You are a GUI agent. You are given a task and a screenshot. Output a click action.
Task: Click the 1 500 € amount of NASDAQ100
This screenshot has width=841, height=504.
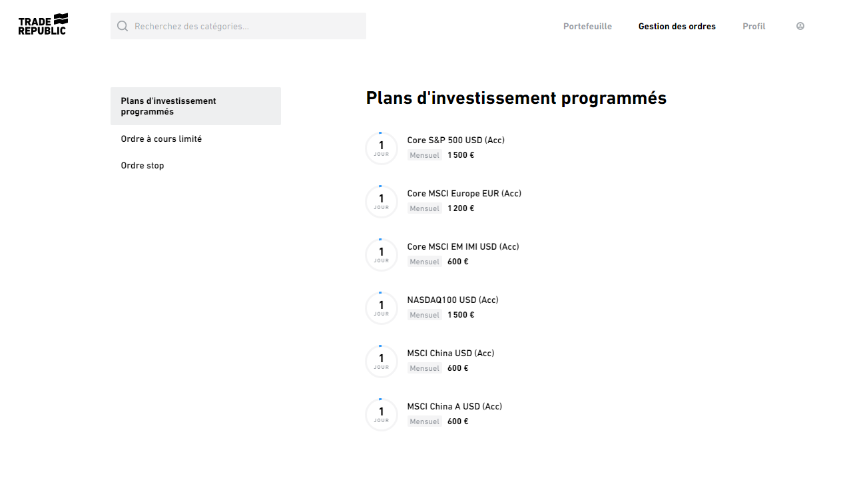[461, 315]
